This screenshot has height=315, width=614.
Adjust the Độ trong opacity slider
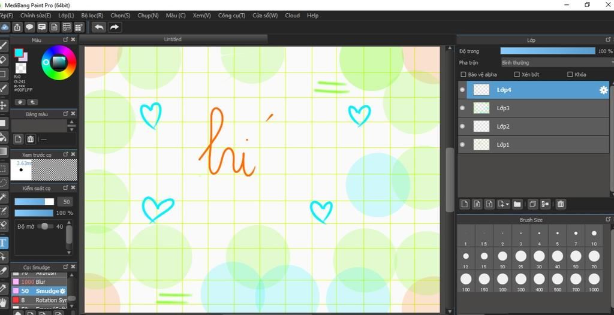click(x=547, y=52)
